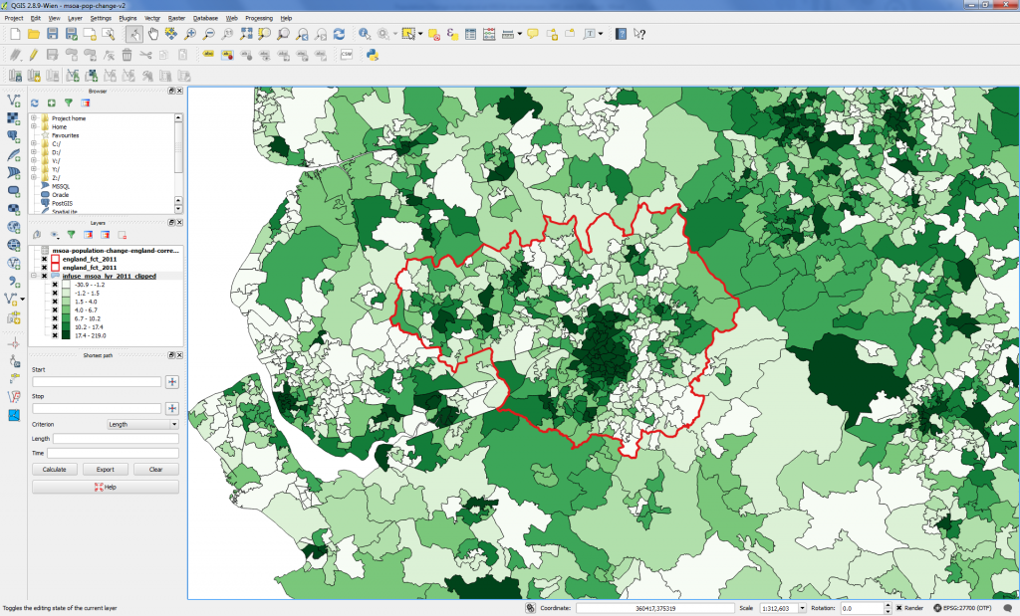Click the Filter Legend funnel in Layers panel
The image size is (1020, 616).
71,235
